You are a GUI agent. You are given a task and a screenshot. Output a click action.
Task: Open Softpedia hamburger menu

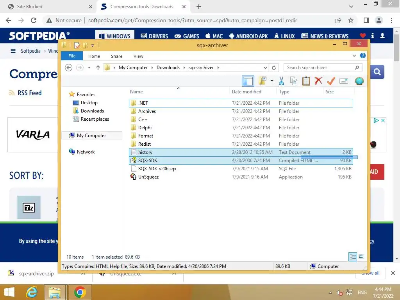coord(13,51)
